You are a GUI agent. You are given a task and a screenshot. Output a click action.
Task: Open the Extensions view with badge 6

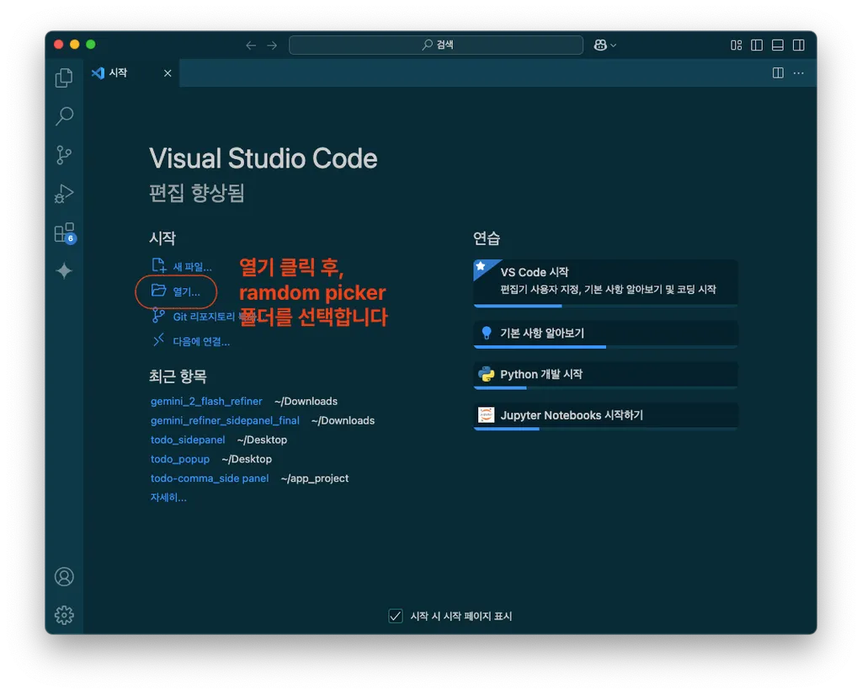point(64,232)
